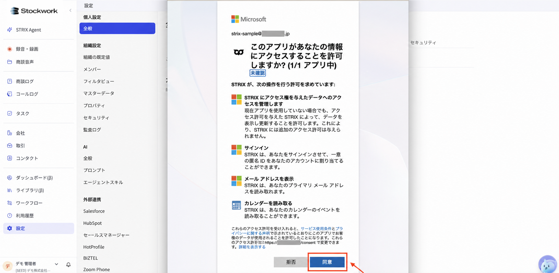Open コールログ icon in the sidebar

(x=10, y=94)
